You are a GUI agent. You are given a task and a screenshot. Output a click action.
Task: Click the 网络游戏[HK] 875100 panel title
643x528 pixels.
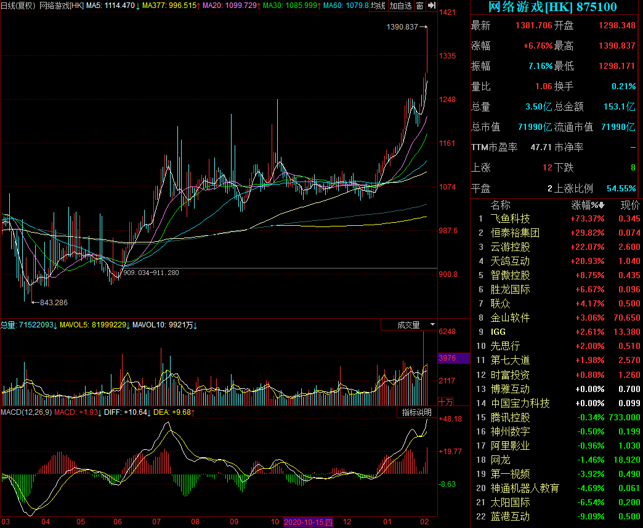coord(552,7)
